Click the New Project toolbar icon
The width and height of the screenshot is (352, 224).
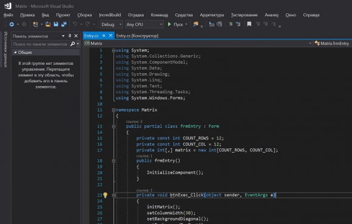click(x=35, y=24)
